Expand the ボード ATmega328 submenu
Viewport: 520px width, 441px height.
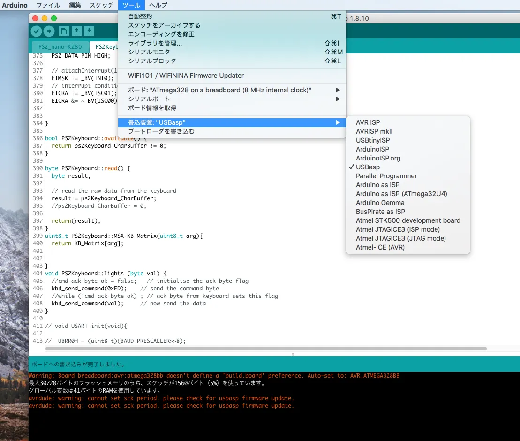tap(232, 90)
